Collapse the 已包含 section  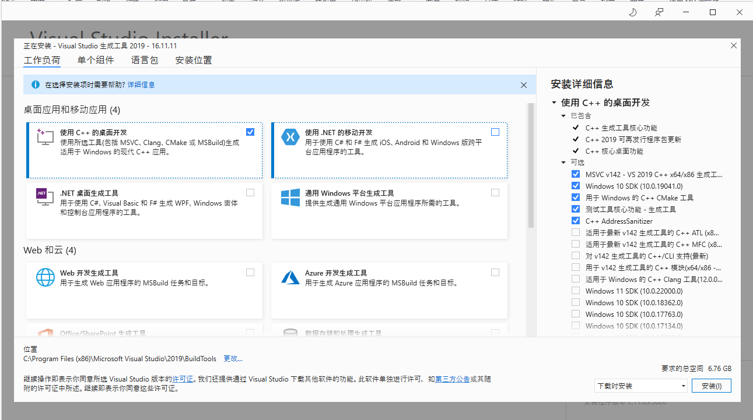pos(564,115)
